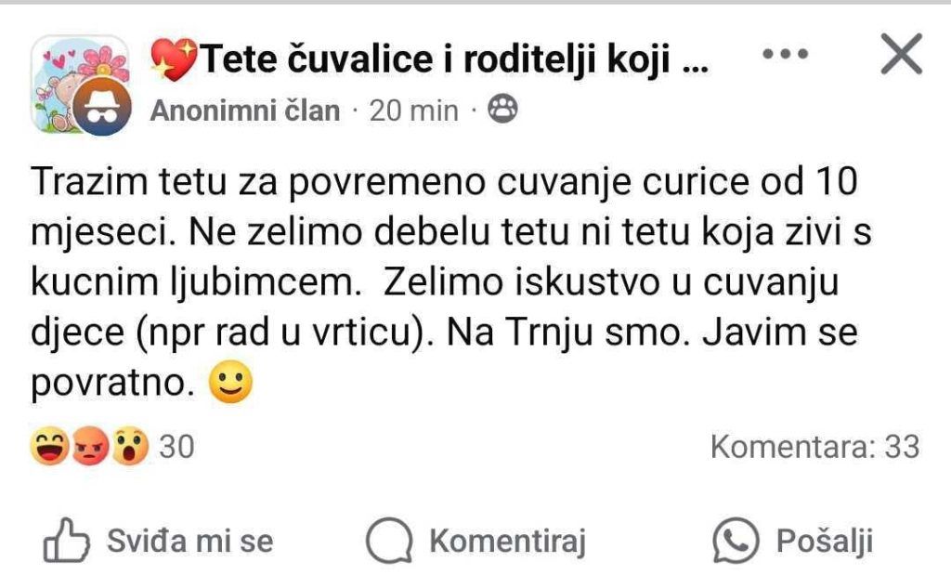This screenshot has height=588, width=951.
Task: View all comments via "Komentara: 33"
Action: tap(814, 447)
